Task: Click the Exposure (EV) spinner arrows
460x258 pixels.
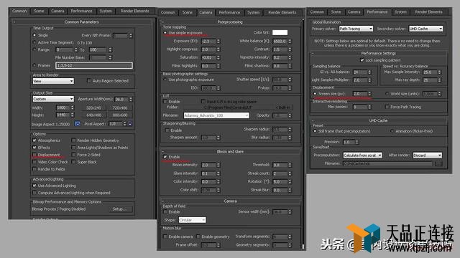Action: (x=218, y=42)
